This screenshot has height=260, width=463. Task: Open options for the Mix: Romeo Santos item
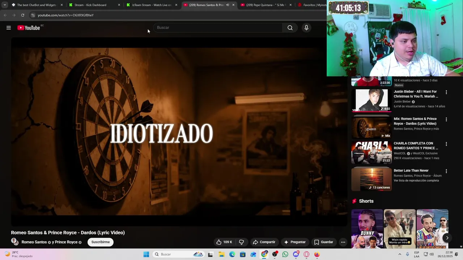click(446, 120)
